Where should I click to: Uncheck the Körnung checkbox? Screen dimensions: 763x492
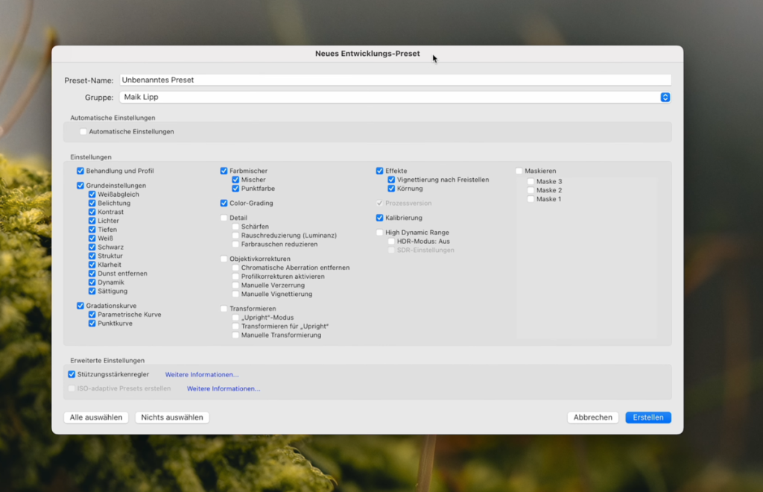click(x=391, y=189)
